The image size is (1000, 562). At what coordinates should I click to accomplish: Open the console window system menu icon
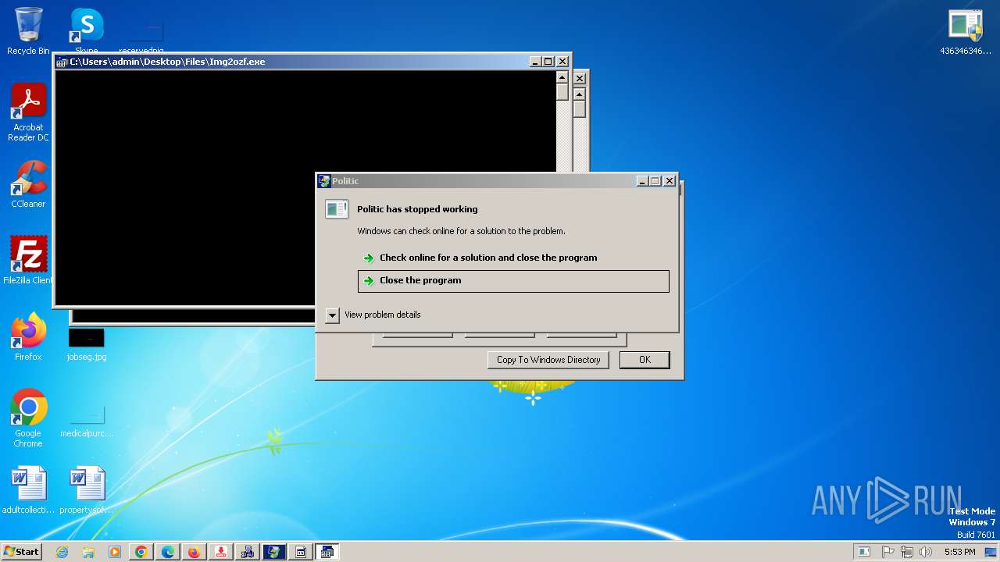(x=62, y=62)
